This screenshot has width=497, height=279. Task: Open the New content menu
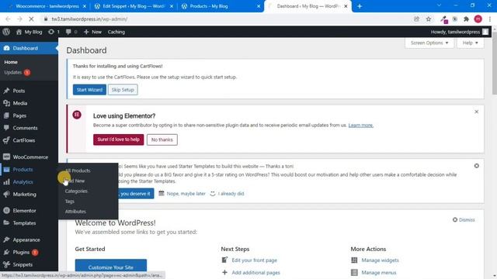[92, 32]
